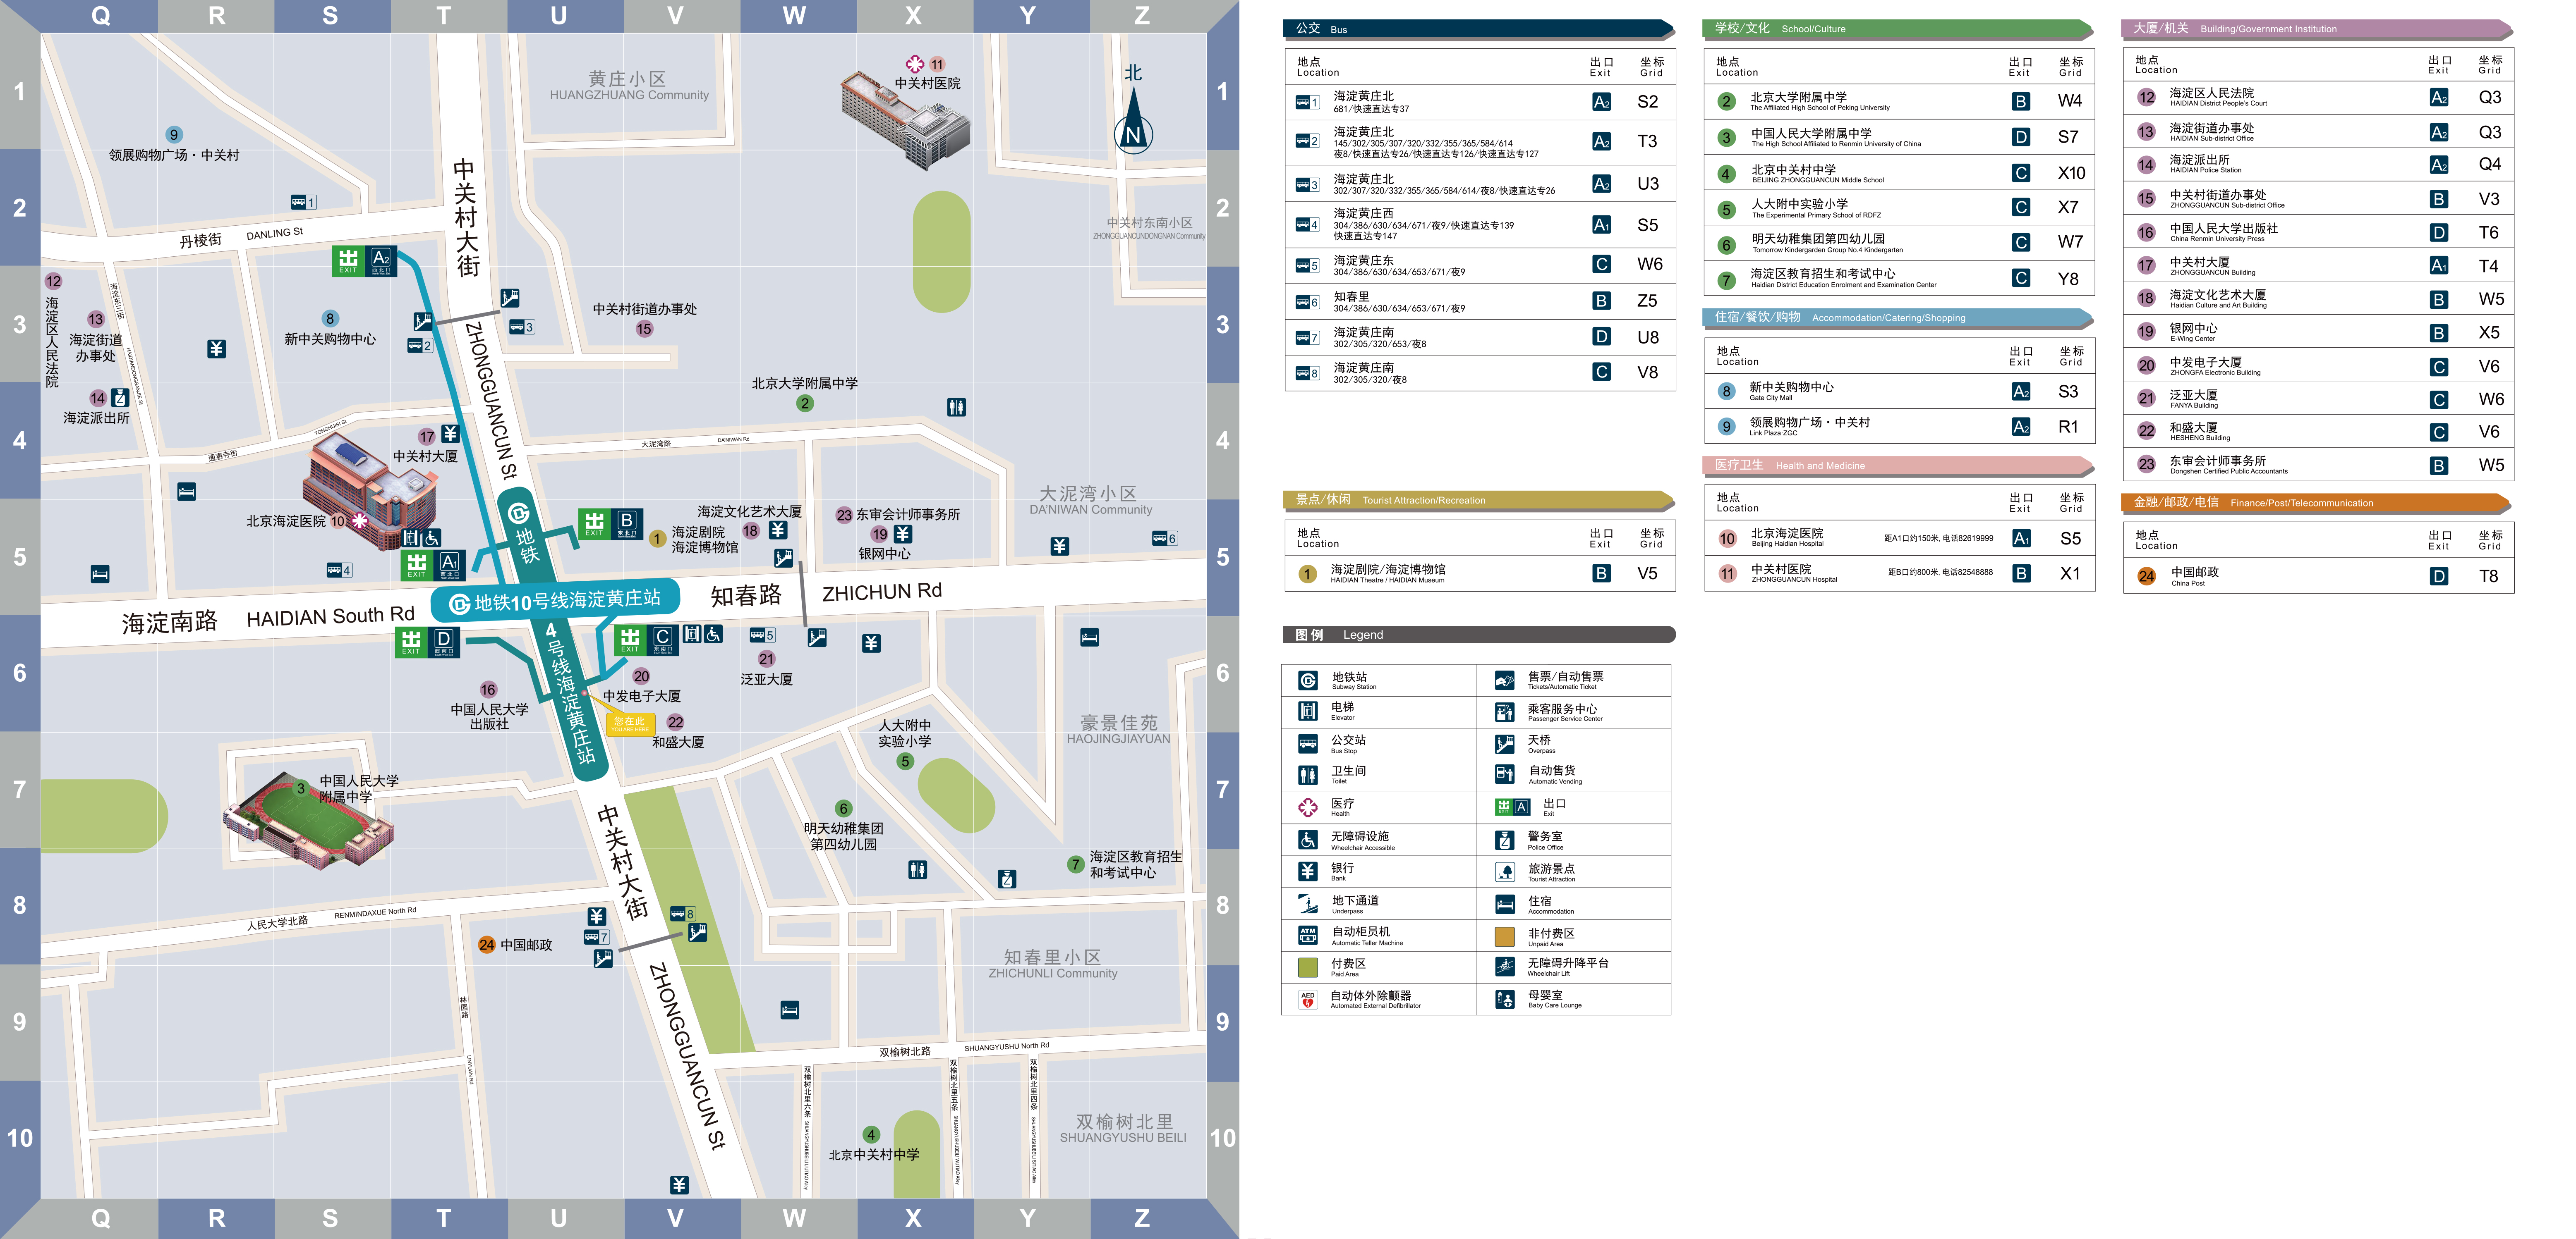The image size is (2576, 1239).
Task: Click the 'Link Plaza·ZGC' shopping row
Action: tap(1899, 427)
